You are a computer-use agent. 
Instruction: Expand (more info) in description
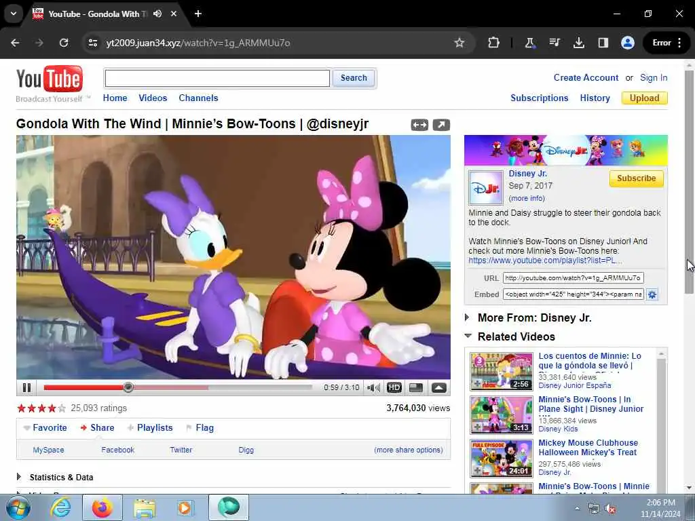point(527,198)
